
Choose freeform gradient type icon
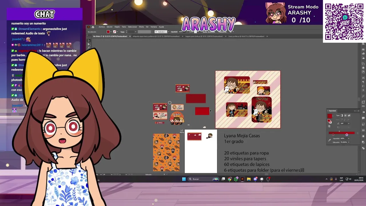click(349, 115)
